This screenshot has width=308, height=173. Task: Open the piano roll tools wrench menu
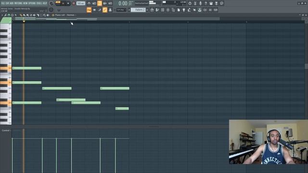[5, 15]
